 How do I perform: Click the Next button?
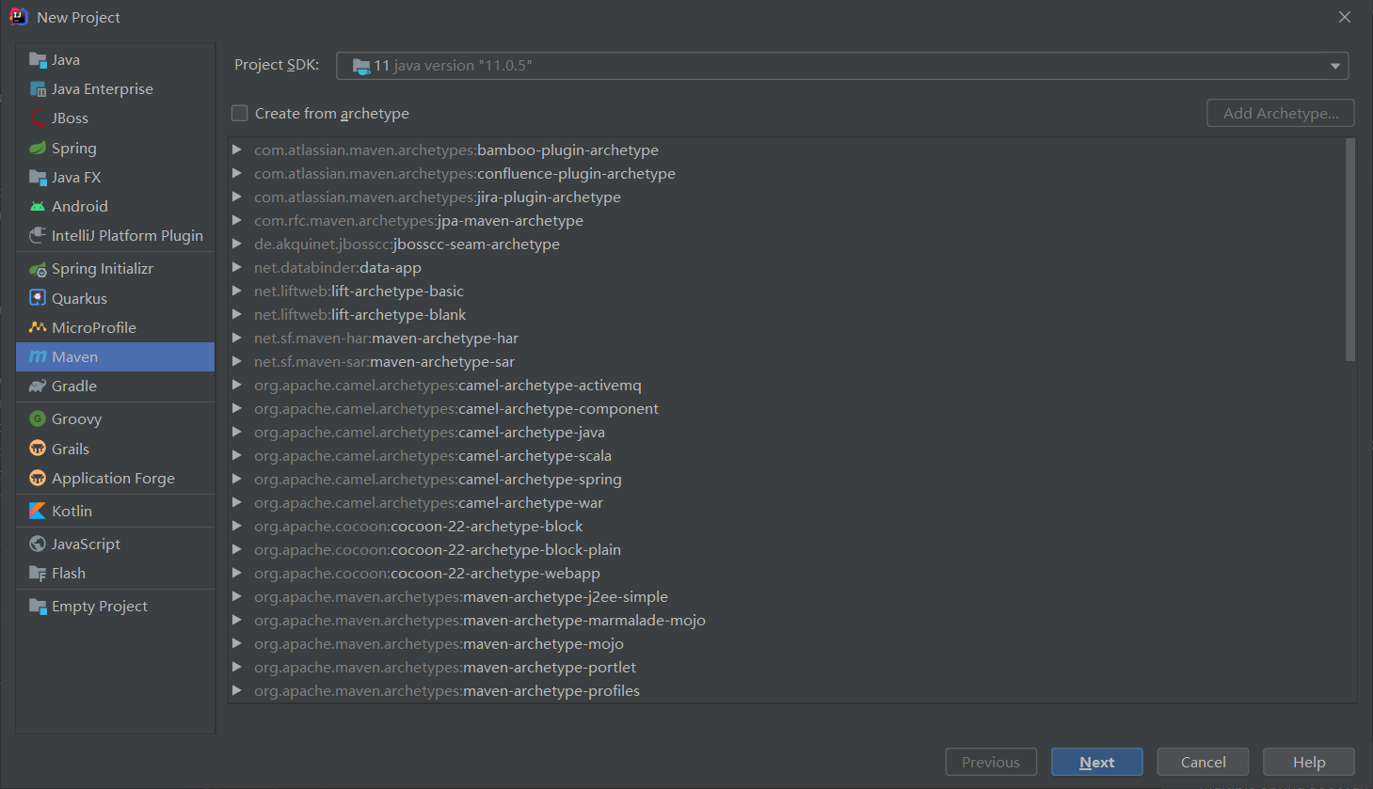(1097, 763)
